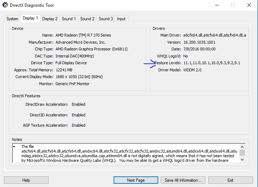Click the 'Chip Type:' label

point(44,49)
